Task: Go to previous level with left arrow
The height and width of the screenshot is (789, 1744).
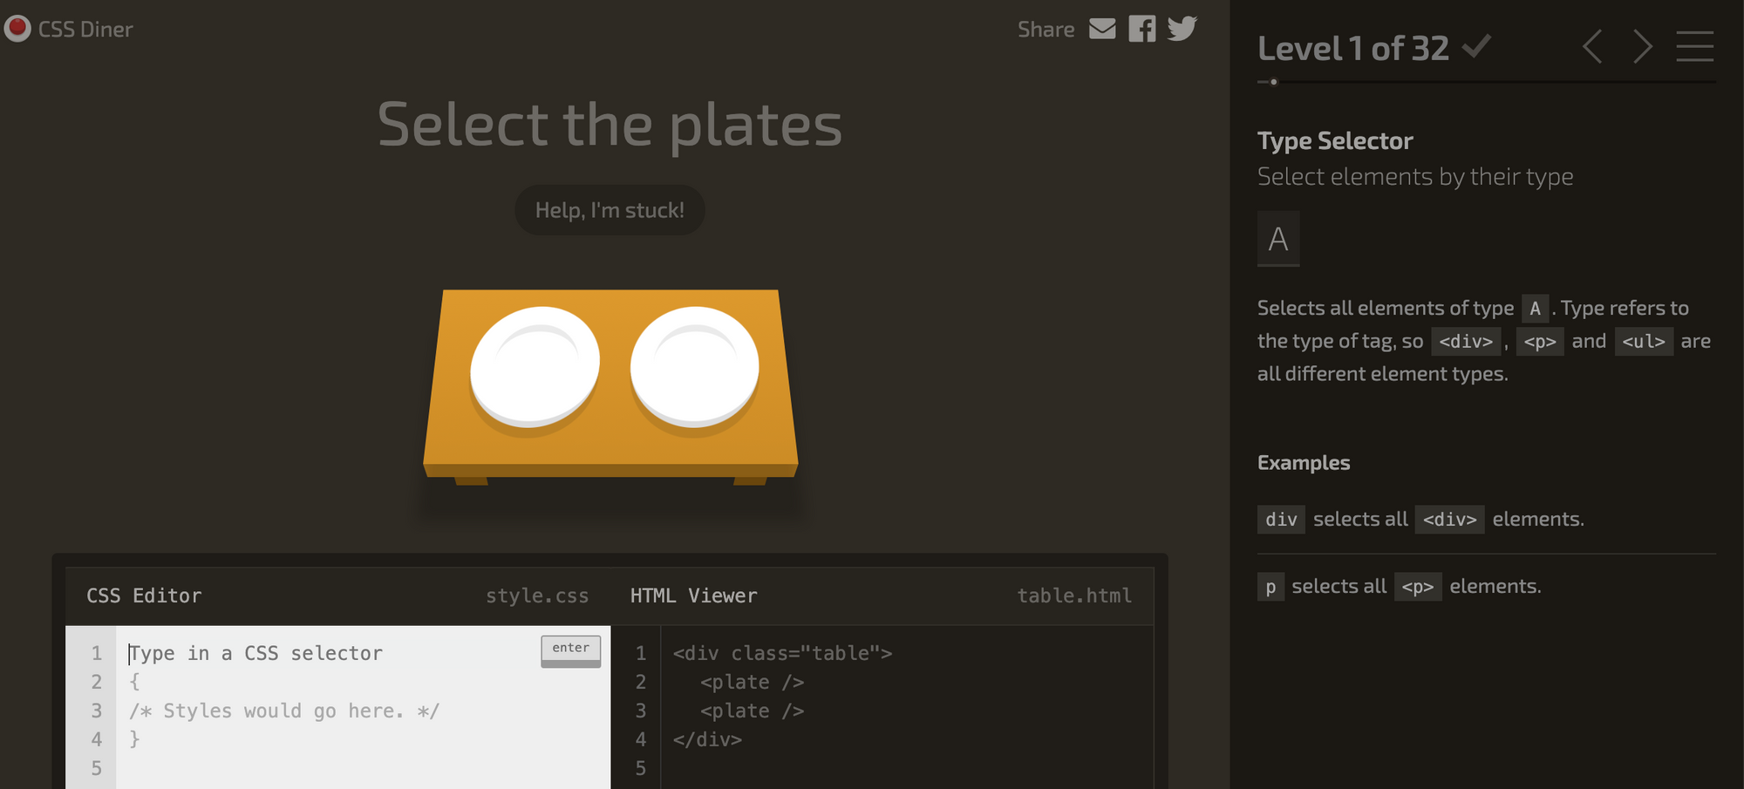Action: pyautogui.click(x=1592, y=47)
